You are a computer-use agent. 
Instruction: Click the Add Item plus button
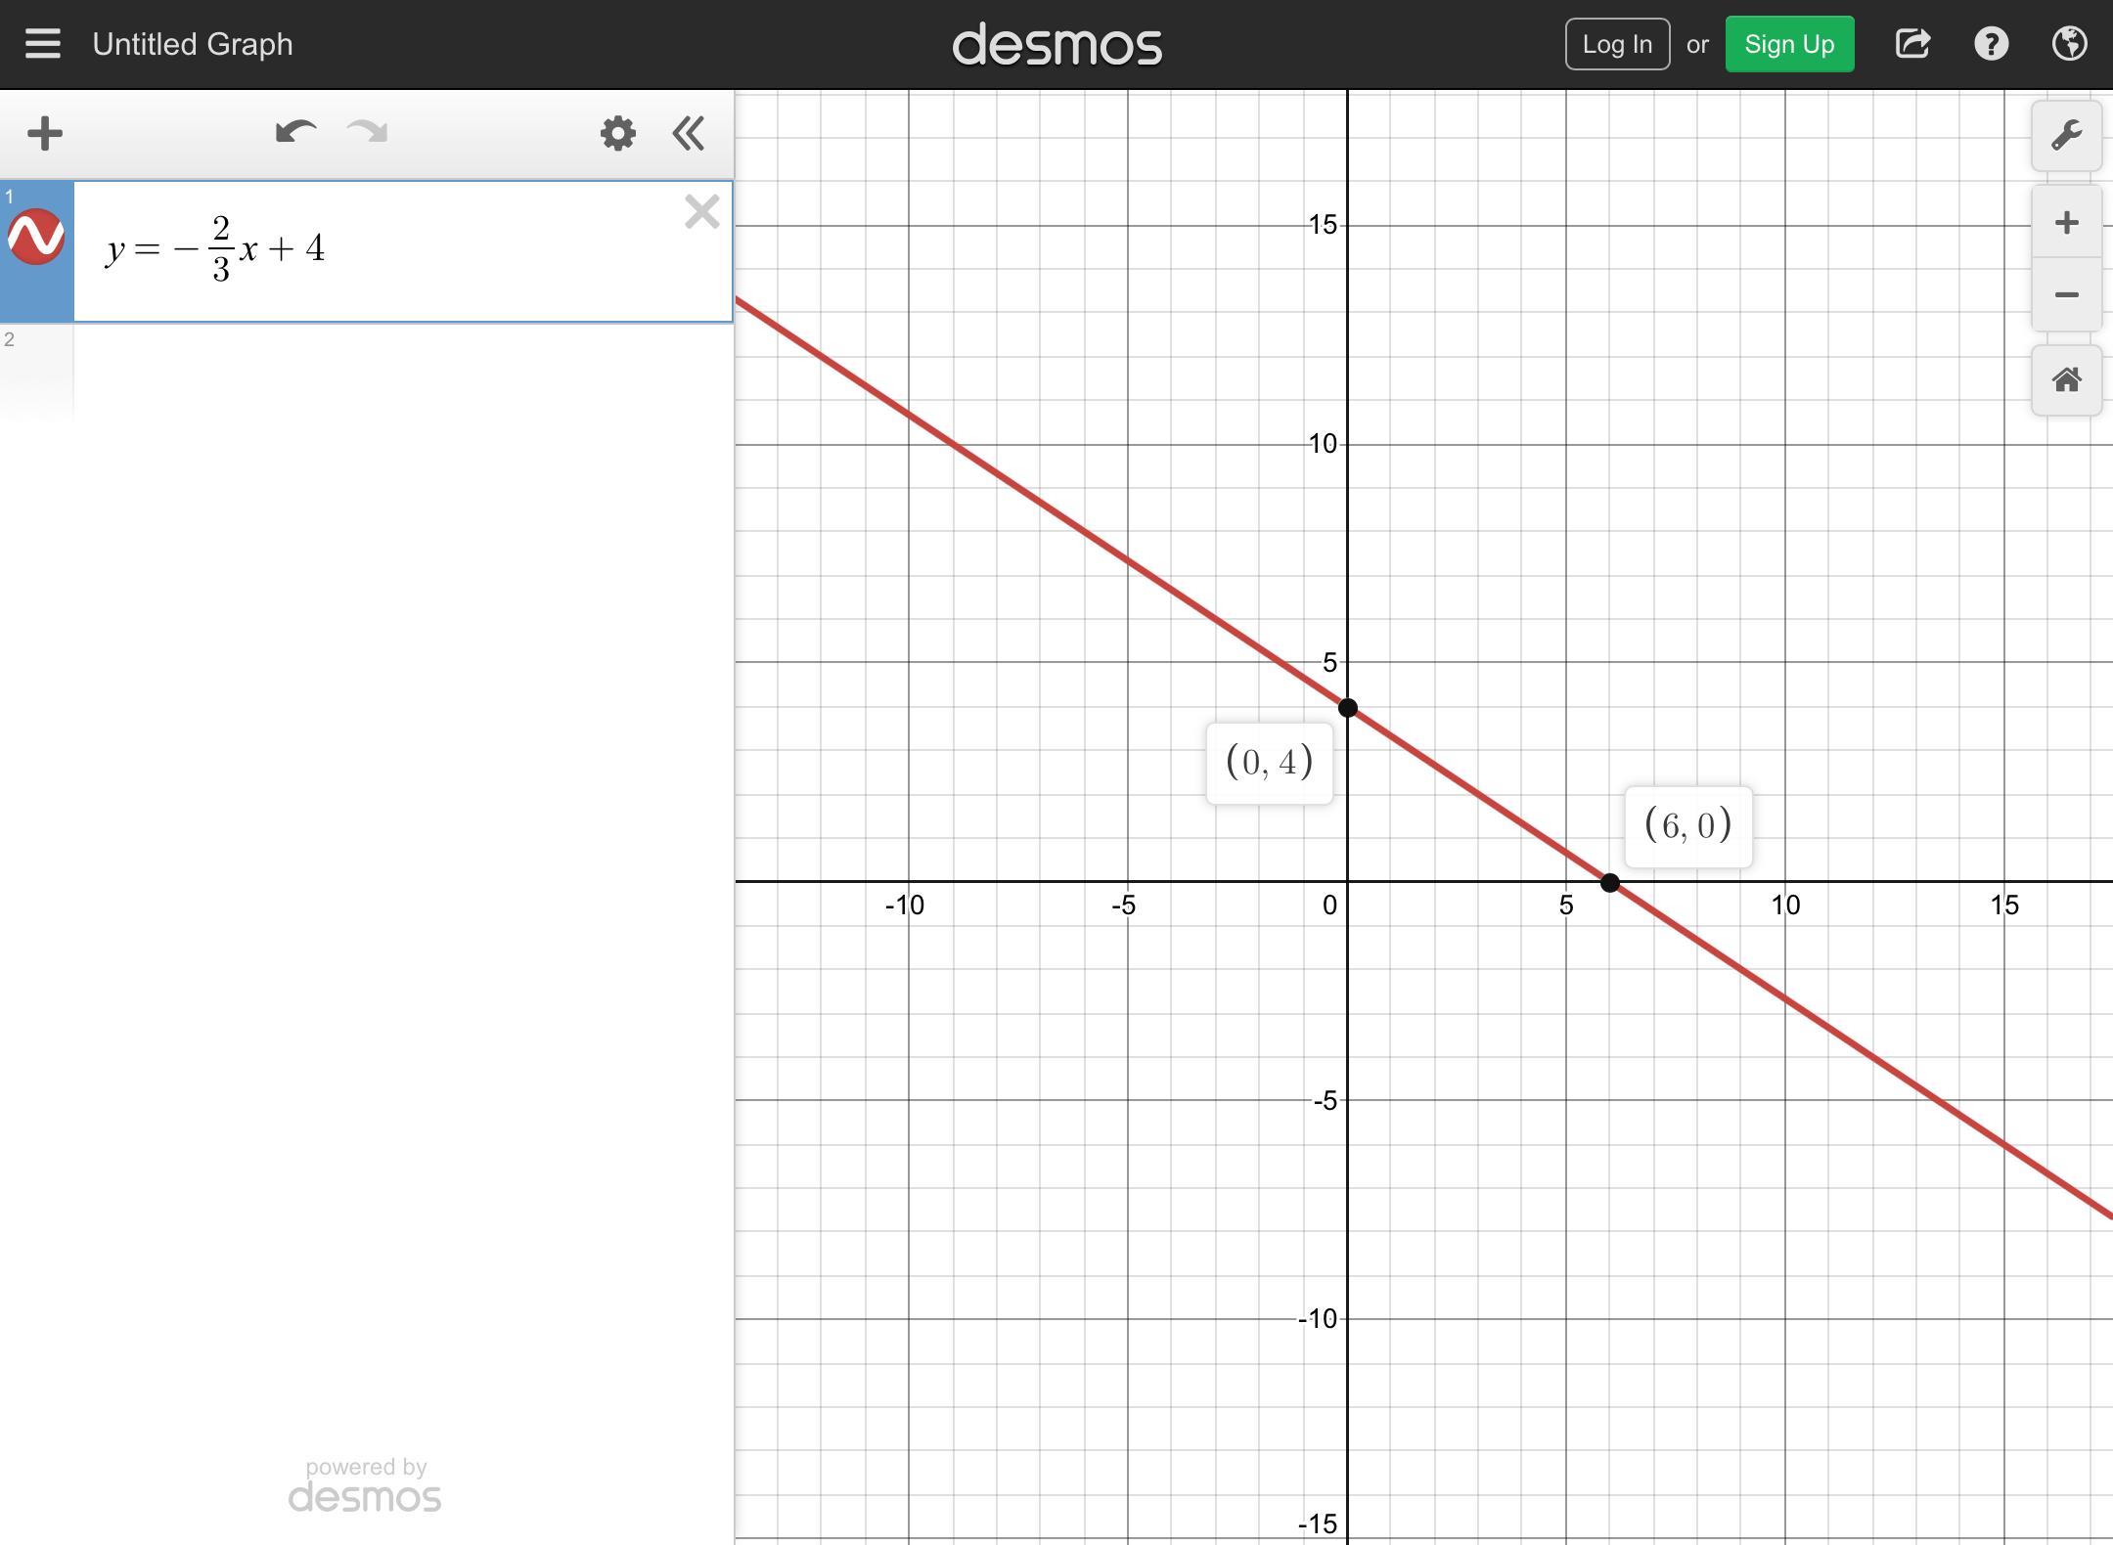coord(45,134)
